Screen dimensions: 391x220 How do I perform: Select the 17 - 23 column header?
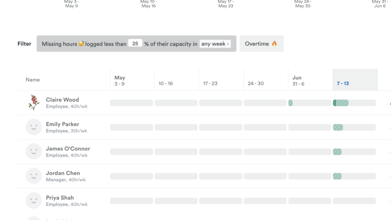click(x=221, y=80)
